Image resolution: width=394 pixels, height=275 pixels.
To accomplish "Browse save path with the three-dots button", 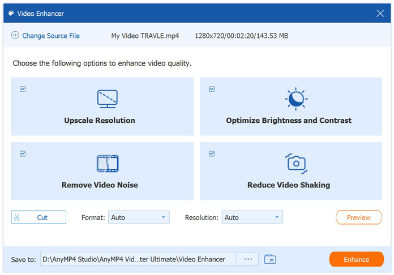I will [x=247, y=259].
